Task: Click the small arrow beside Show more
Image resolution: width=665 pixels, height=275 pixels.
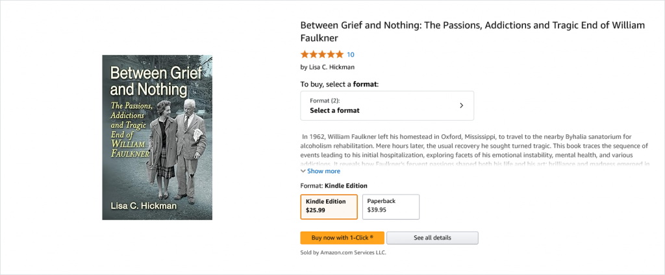Action: coord(303,171)
